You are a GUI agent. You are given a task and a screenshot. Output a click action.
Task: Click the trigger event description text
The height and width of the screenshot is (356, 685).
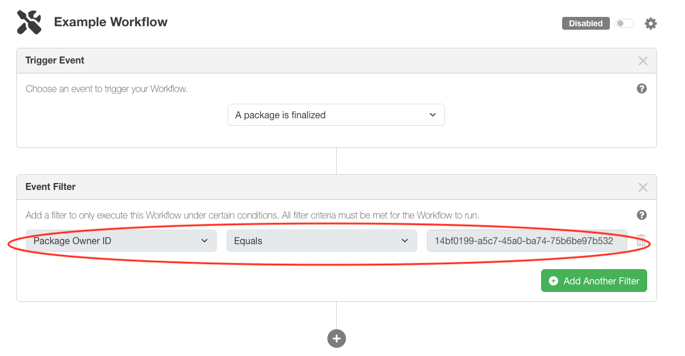107,89
